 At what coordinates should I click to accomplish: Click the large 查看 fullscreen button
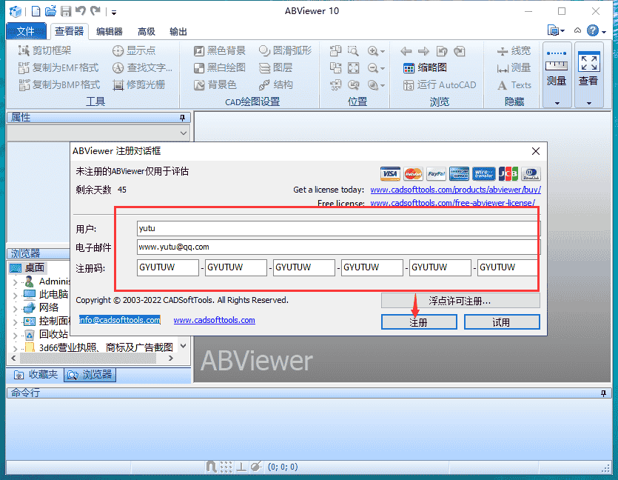(x=588, y=70)
